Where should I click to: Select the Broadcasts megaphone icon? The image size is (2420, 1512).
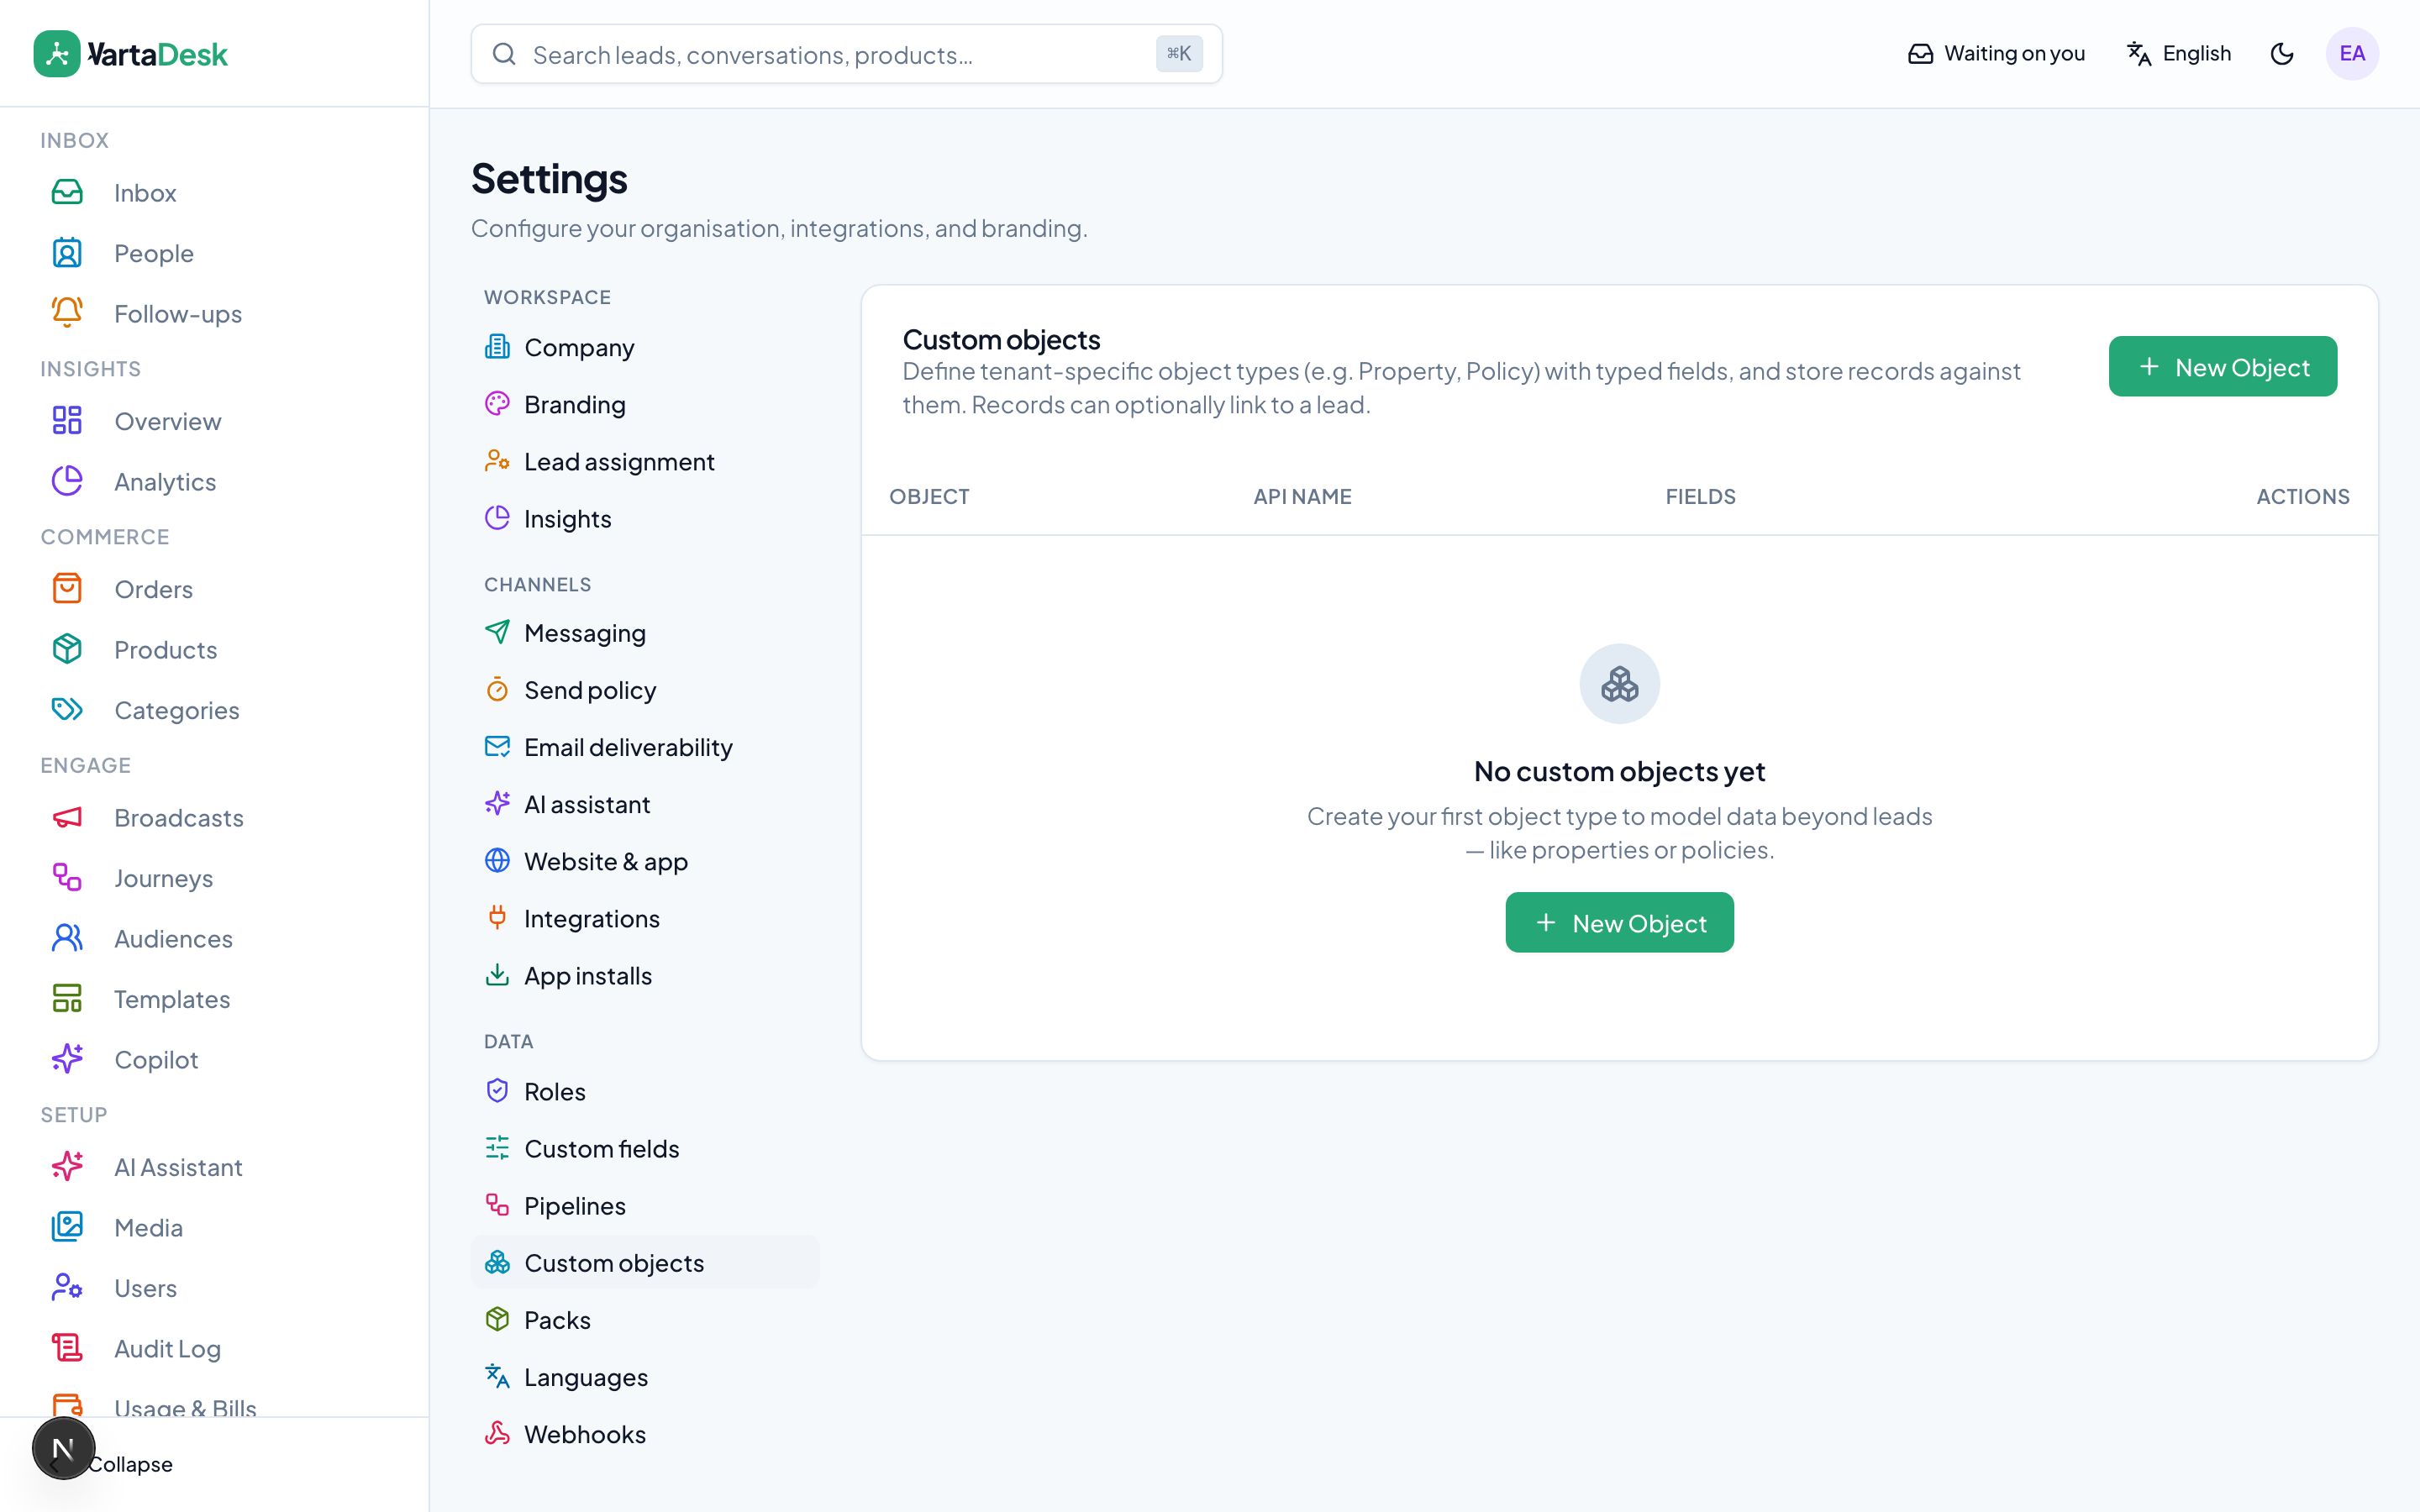(x=67, y=817)
